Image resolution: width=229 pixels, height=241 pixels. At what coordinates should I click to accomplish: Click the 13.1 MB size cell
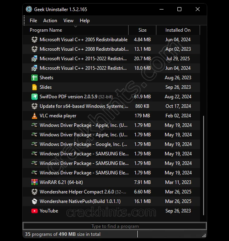[x=142, y=49]
